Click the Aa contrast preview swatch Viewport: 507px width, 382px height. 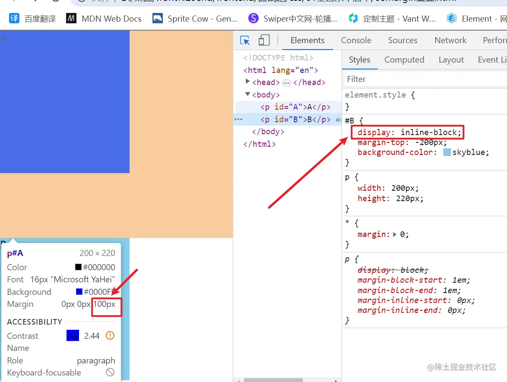point(73,335)
